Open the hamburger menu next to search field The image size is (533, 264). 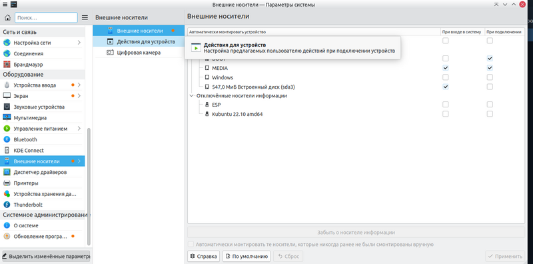coord(85,17)
